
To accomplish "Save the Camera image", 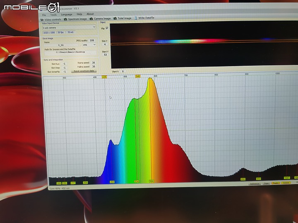I will [x=100, y=19].
